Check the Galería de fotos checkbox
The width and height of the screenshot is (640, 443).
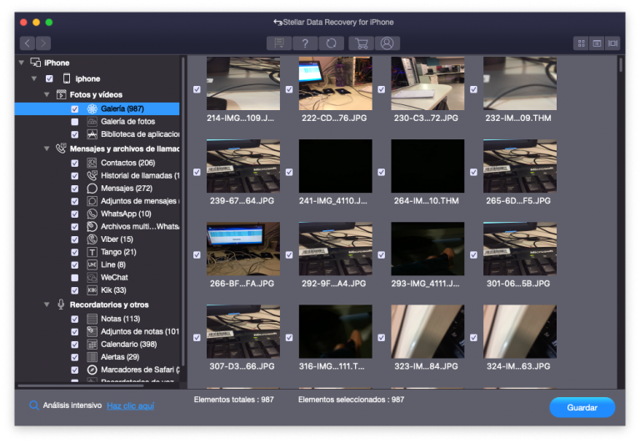point(75,121)
